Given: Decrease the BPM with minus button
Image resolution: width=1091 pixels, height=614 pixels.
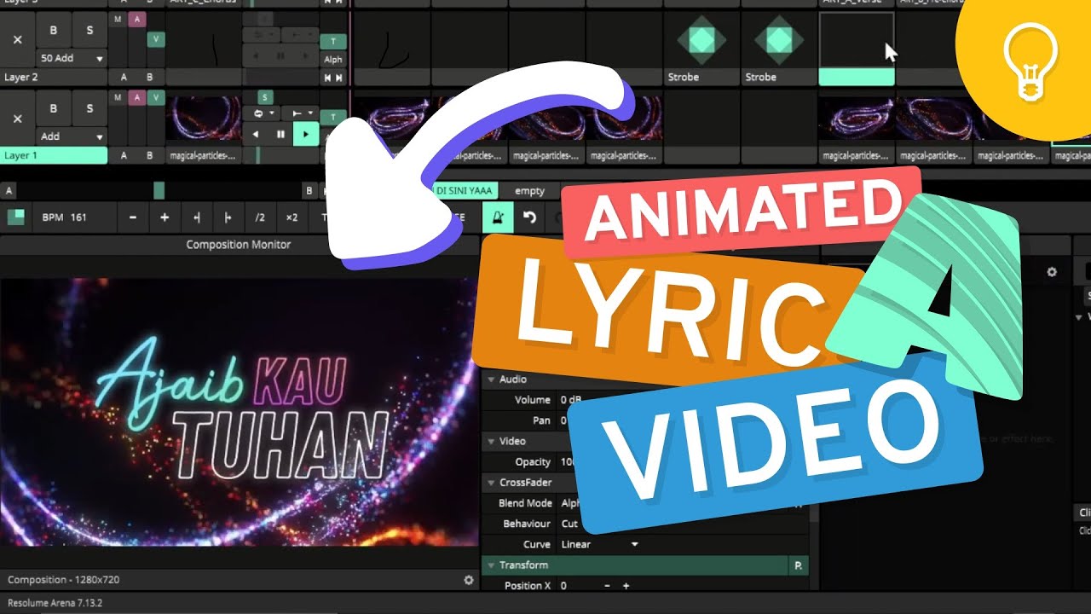Looking at the screenshot, I should (133, 217).
